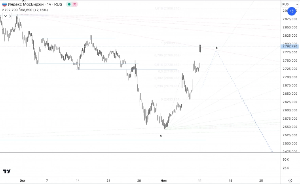Click the 2875,000 price axis label
300x184 pixels.
point(290,19)
